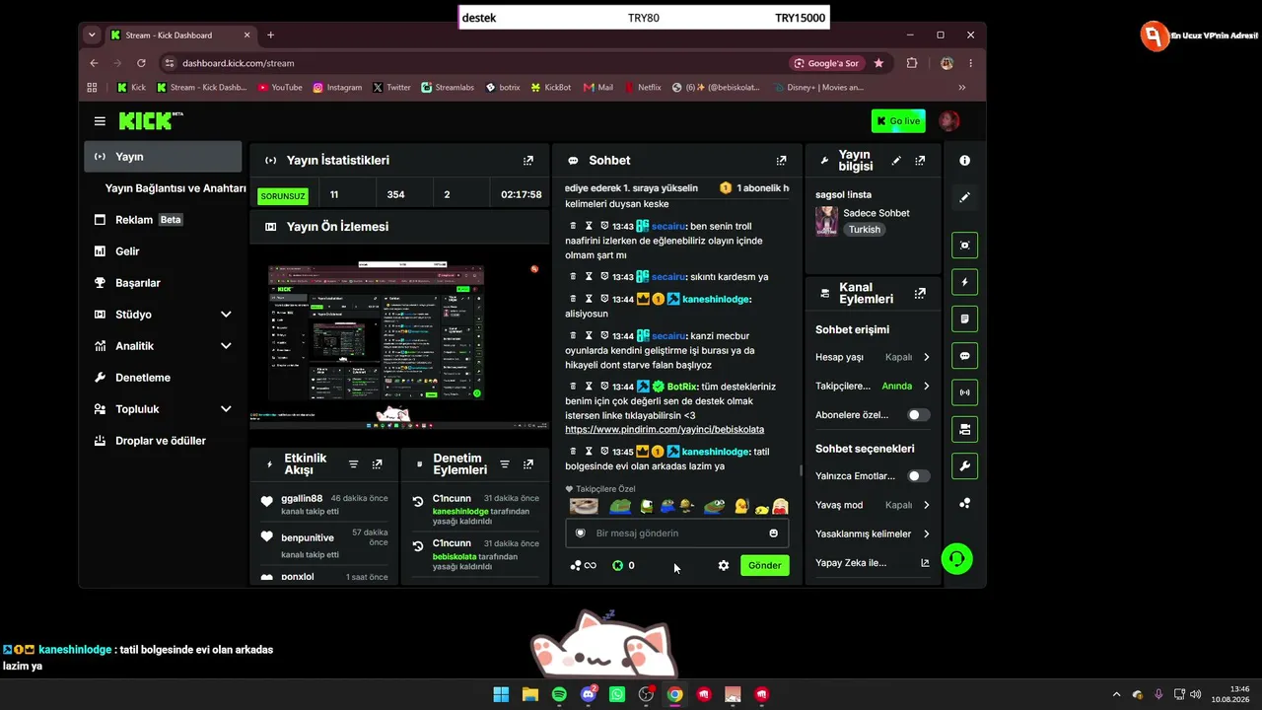Click the pencil icon in right sidebar
Screen dimensions: 1262x710
tap(964, 197)
